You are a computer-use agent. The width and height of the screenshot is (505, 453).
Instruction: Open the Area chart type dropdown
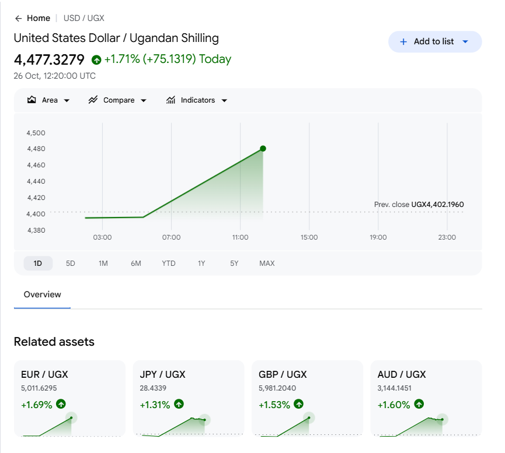click(x=48, y=100)
